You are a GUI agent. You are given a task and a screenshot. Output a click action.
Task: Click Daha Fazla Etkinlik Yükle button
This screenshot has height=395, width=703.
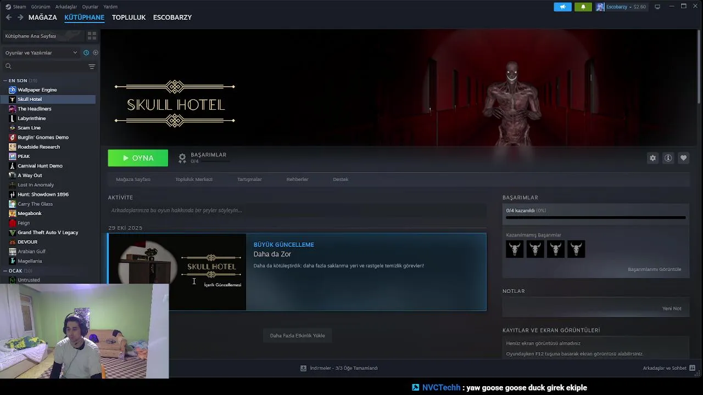point(297,335)
